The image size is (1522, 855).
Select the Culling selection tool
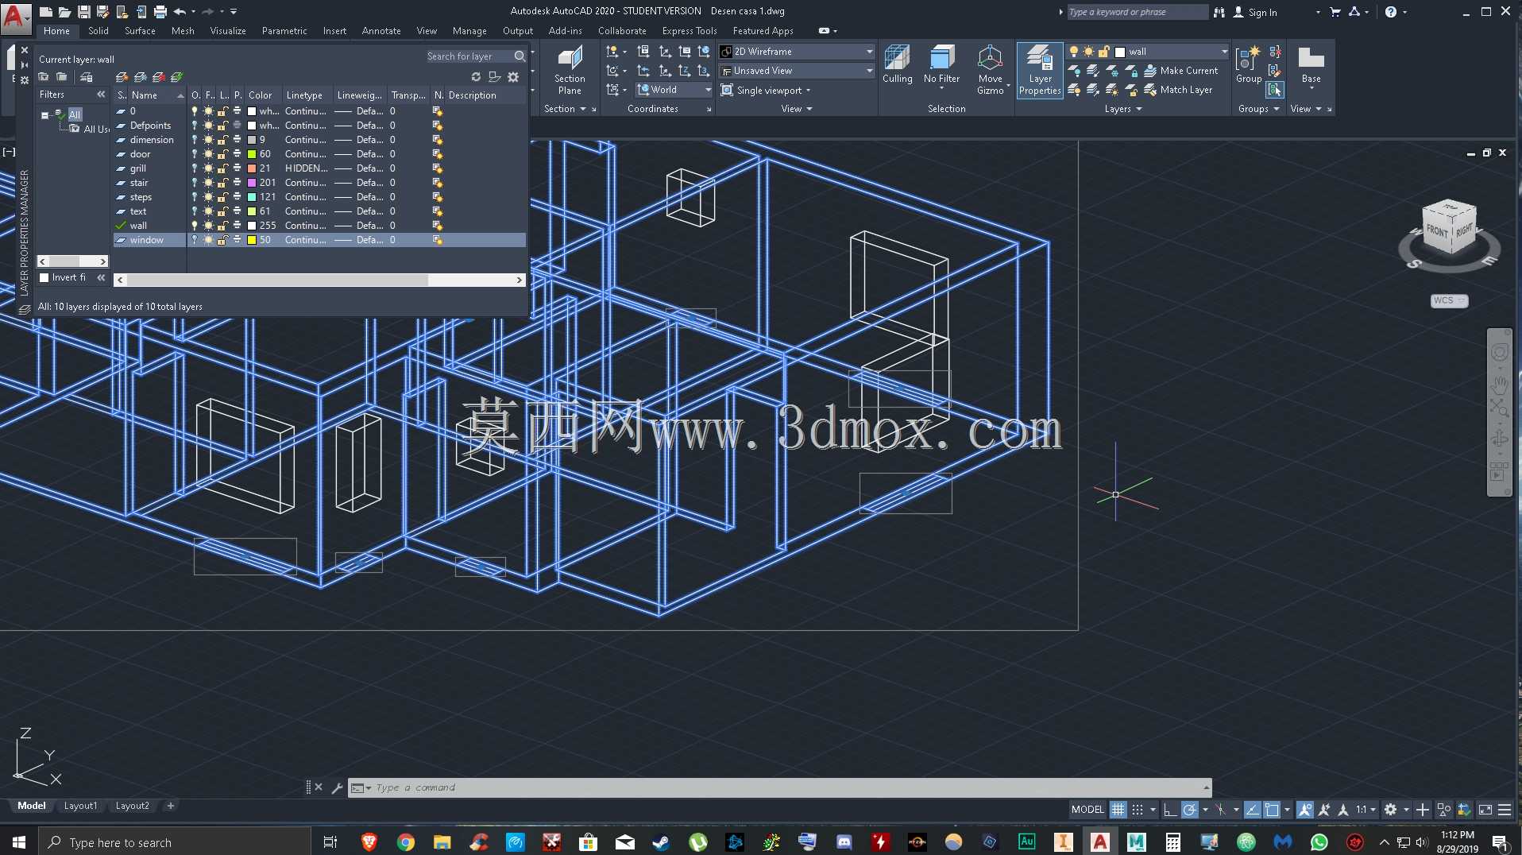[897, 65]
